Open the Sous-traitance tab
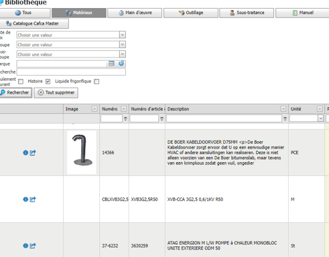 [247, 13]
